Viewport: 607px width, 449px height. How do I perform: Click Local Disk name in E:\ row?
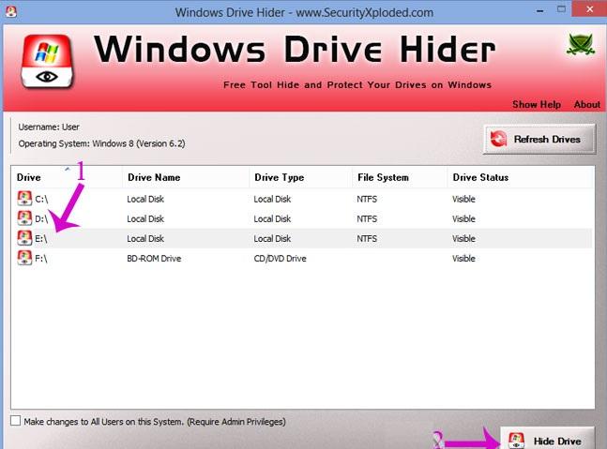[145, 239]
